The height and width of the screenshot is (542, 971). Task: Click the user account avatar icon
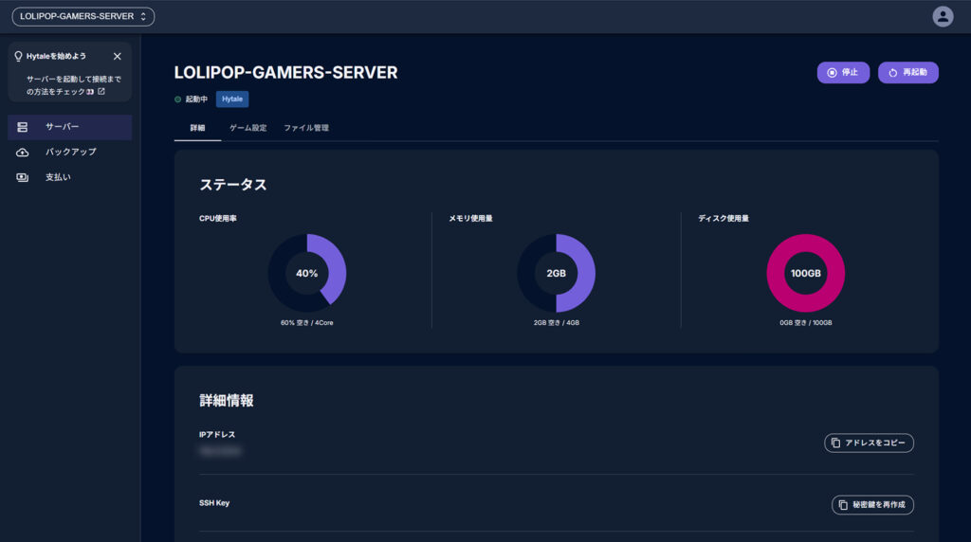943,16
